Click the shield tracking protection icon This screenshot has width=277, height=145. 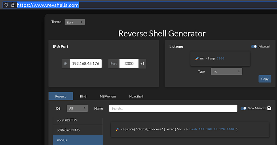coord(6,5)
